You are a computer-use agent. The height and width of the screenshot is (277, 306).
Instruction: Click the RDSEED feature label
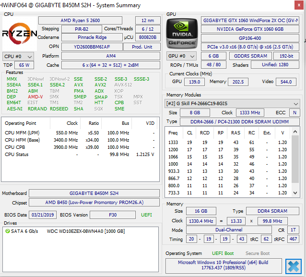click(59, 109)
